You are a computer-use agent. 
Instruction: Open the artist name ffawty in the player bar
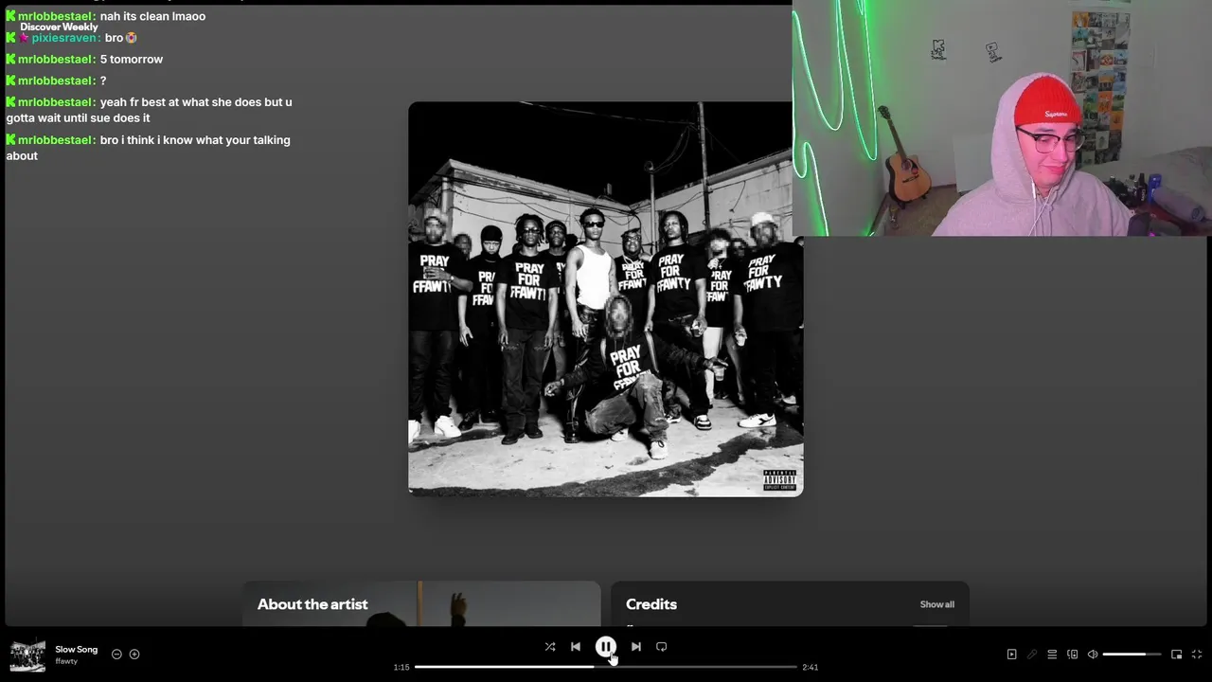coord(66,661)
